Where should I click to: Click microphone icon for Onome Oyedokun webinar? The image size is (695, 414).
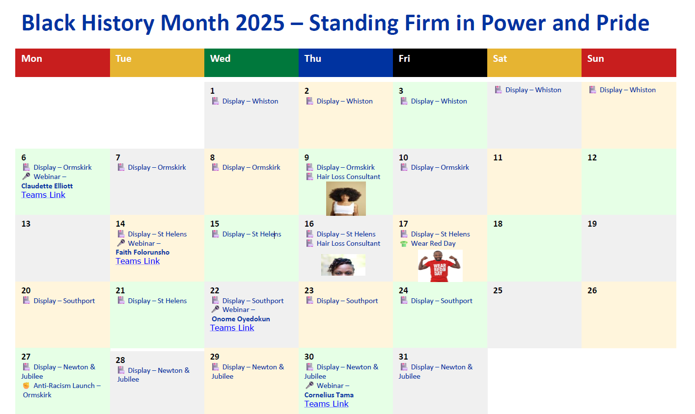(x=215, y=310)
